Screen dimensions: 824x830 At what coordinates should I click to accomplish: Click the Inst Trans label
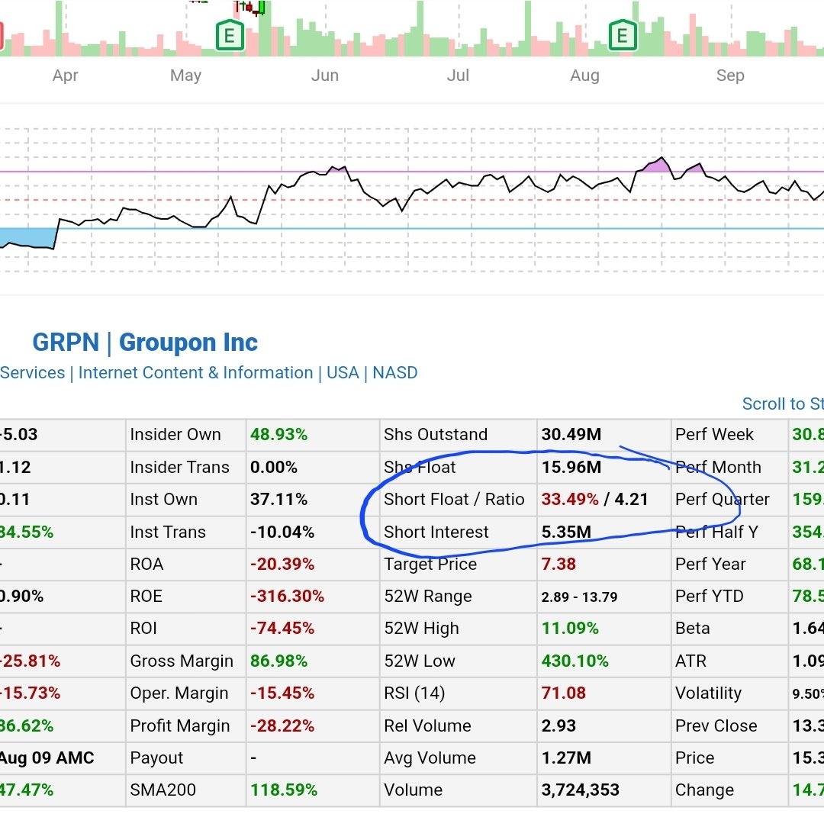(168, 532)
